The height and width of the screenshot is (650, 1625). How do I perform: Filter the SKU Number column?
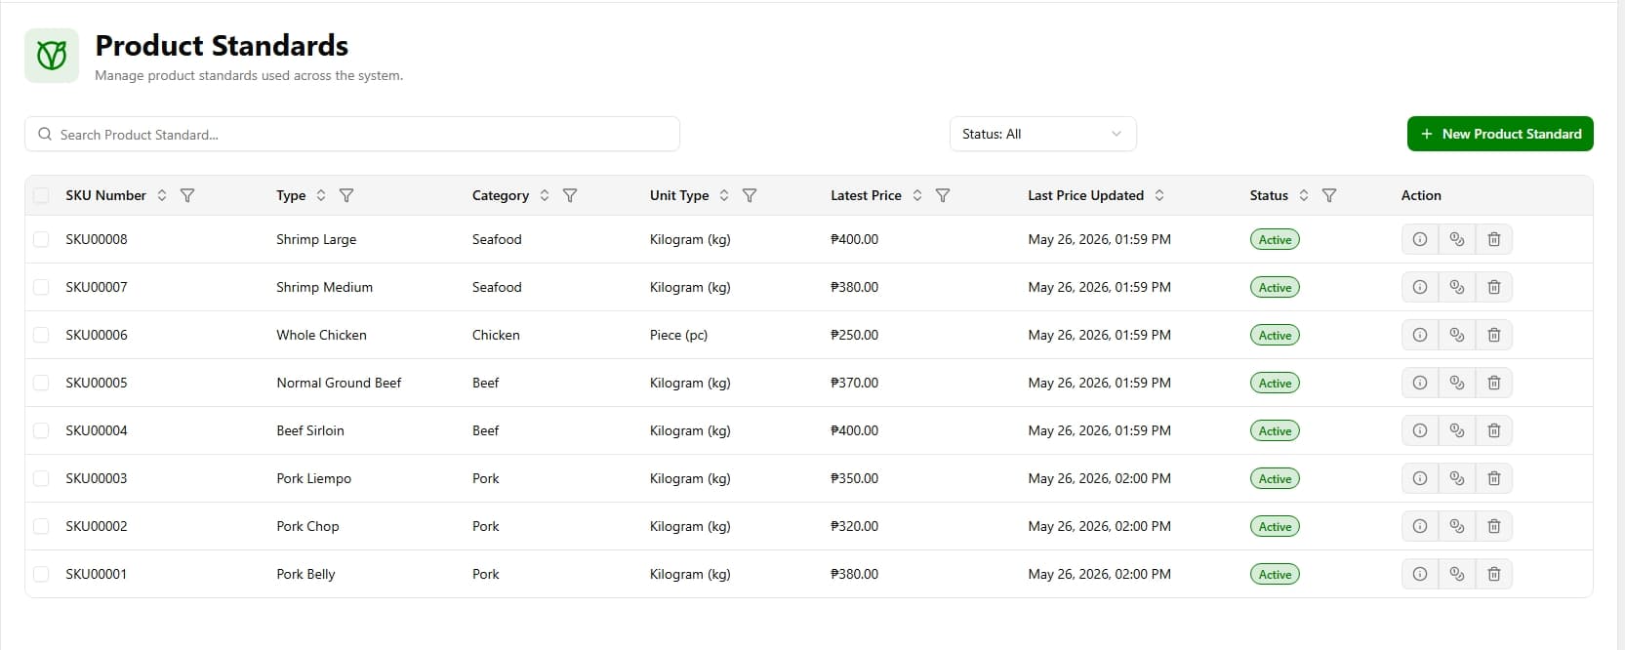[187, 195]
